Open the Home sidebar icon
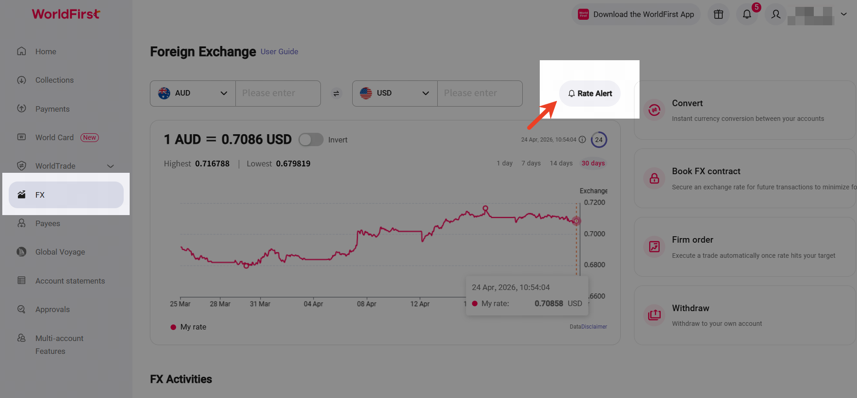This screenshot has height=398, width=857. (x=22, y=51)
